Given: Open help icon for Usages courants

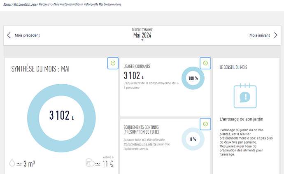Looking at the screenshot, I should tap(205, 63).
